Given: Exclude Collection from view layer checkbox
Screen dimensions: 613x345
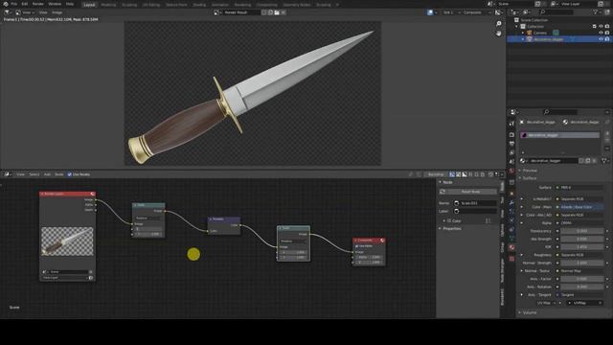Looking at the screenshot, I should point(595,27).
